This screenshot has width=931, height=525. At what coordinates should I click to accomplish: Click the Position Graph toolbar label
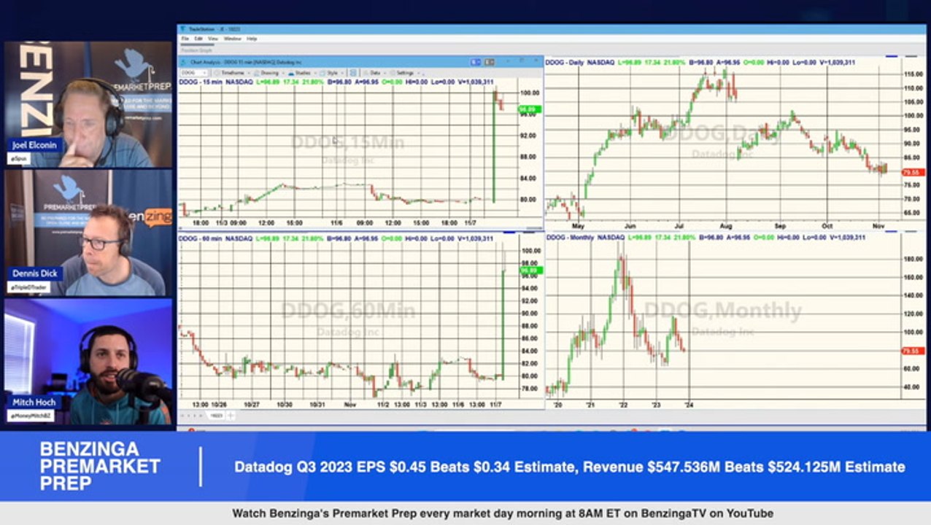click(x=197, y=50)
